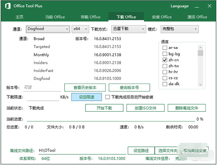
Task: Go to the 激活 Office tab
Action: tap(197, 17)
